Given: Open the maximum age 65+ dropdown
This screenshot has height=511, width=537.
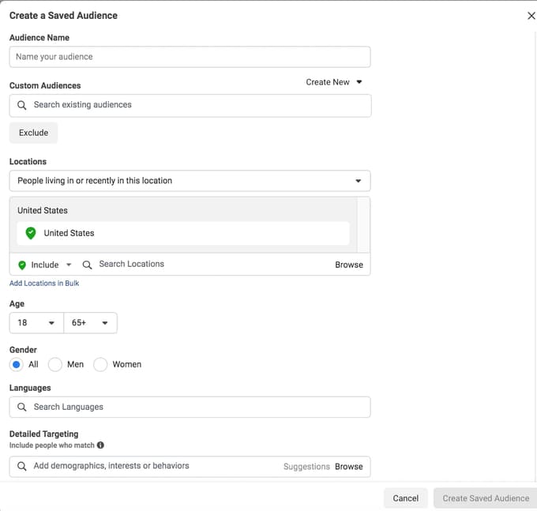Looking at the screenshot, I should [x=90, y=323].
